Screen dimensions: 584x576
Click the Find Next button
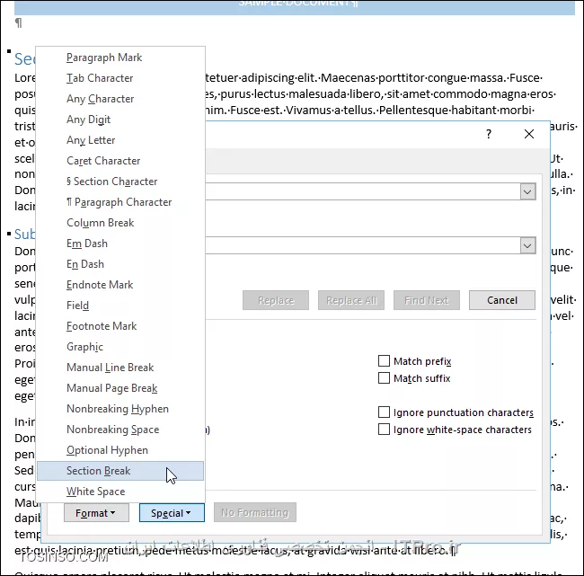(x=427, y=300)
